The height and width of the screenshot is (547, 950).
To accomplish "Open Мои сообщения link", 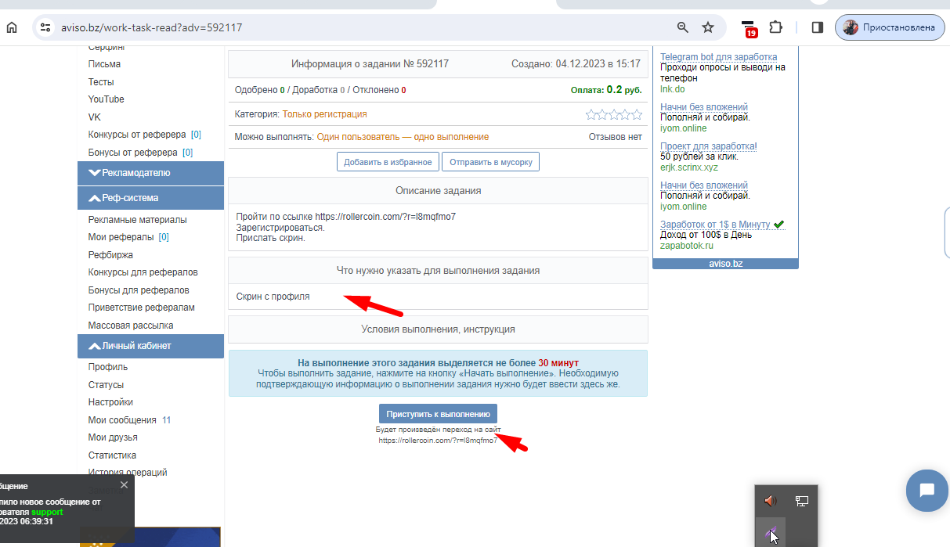I will click(122, 420).
